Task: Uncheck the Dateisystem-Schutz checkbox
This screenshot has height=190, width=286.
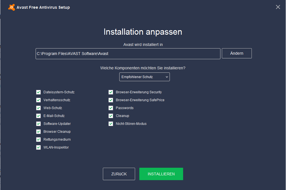Action: (x=38, y=92)
